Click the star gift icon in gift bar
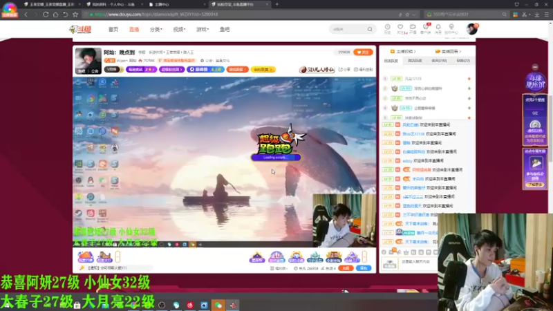This screenshot has height=311, width=553. (x=257, y=257)
